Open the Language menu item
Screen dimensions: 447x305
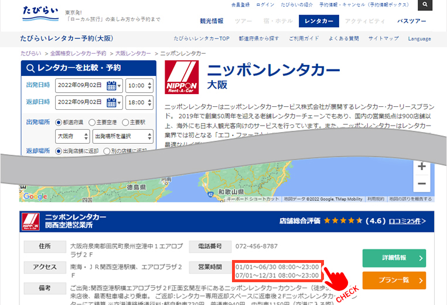419,39
